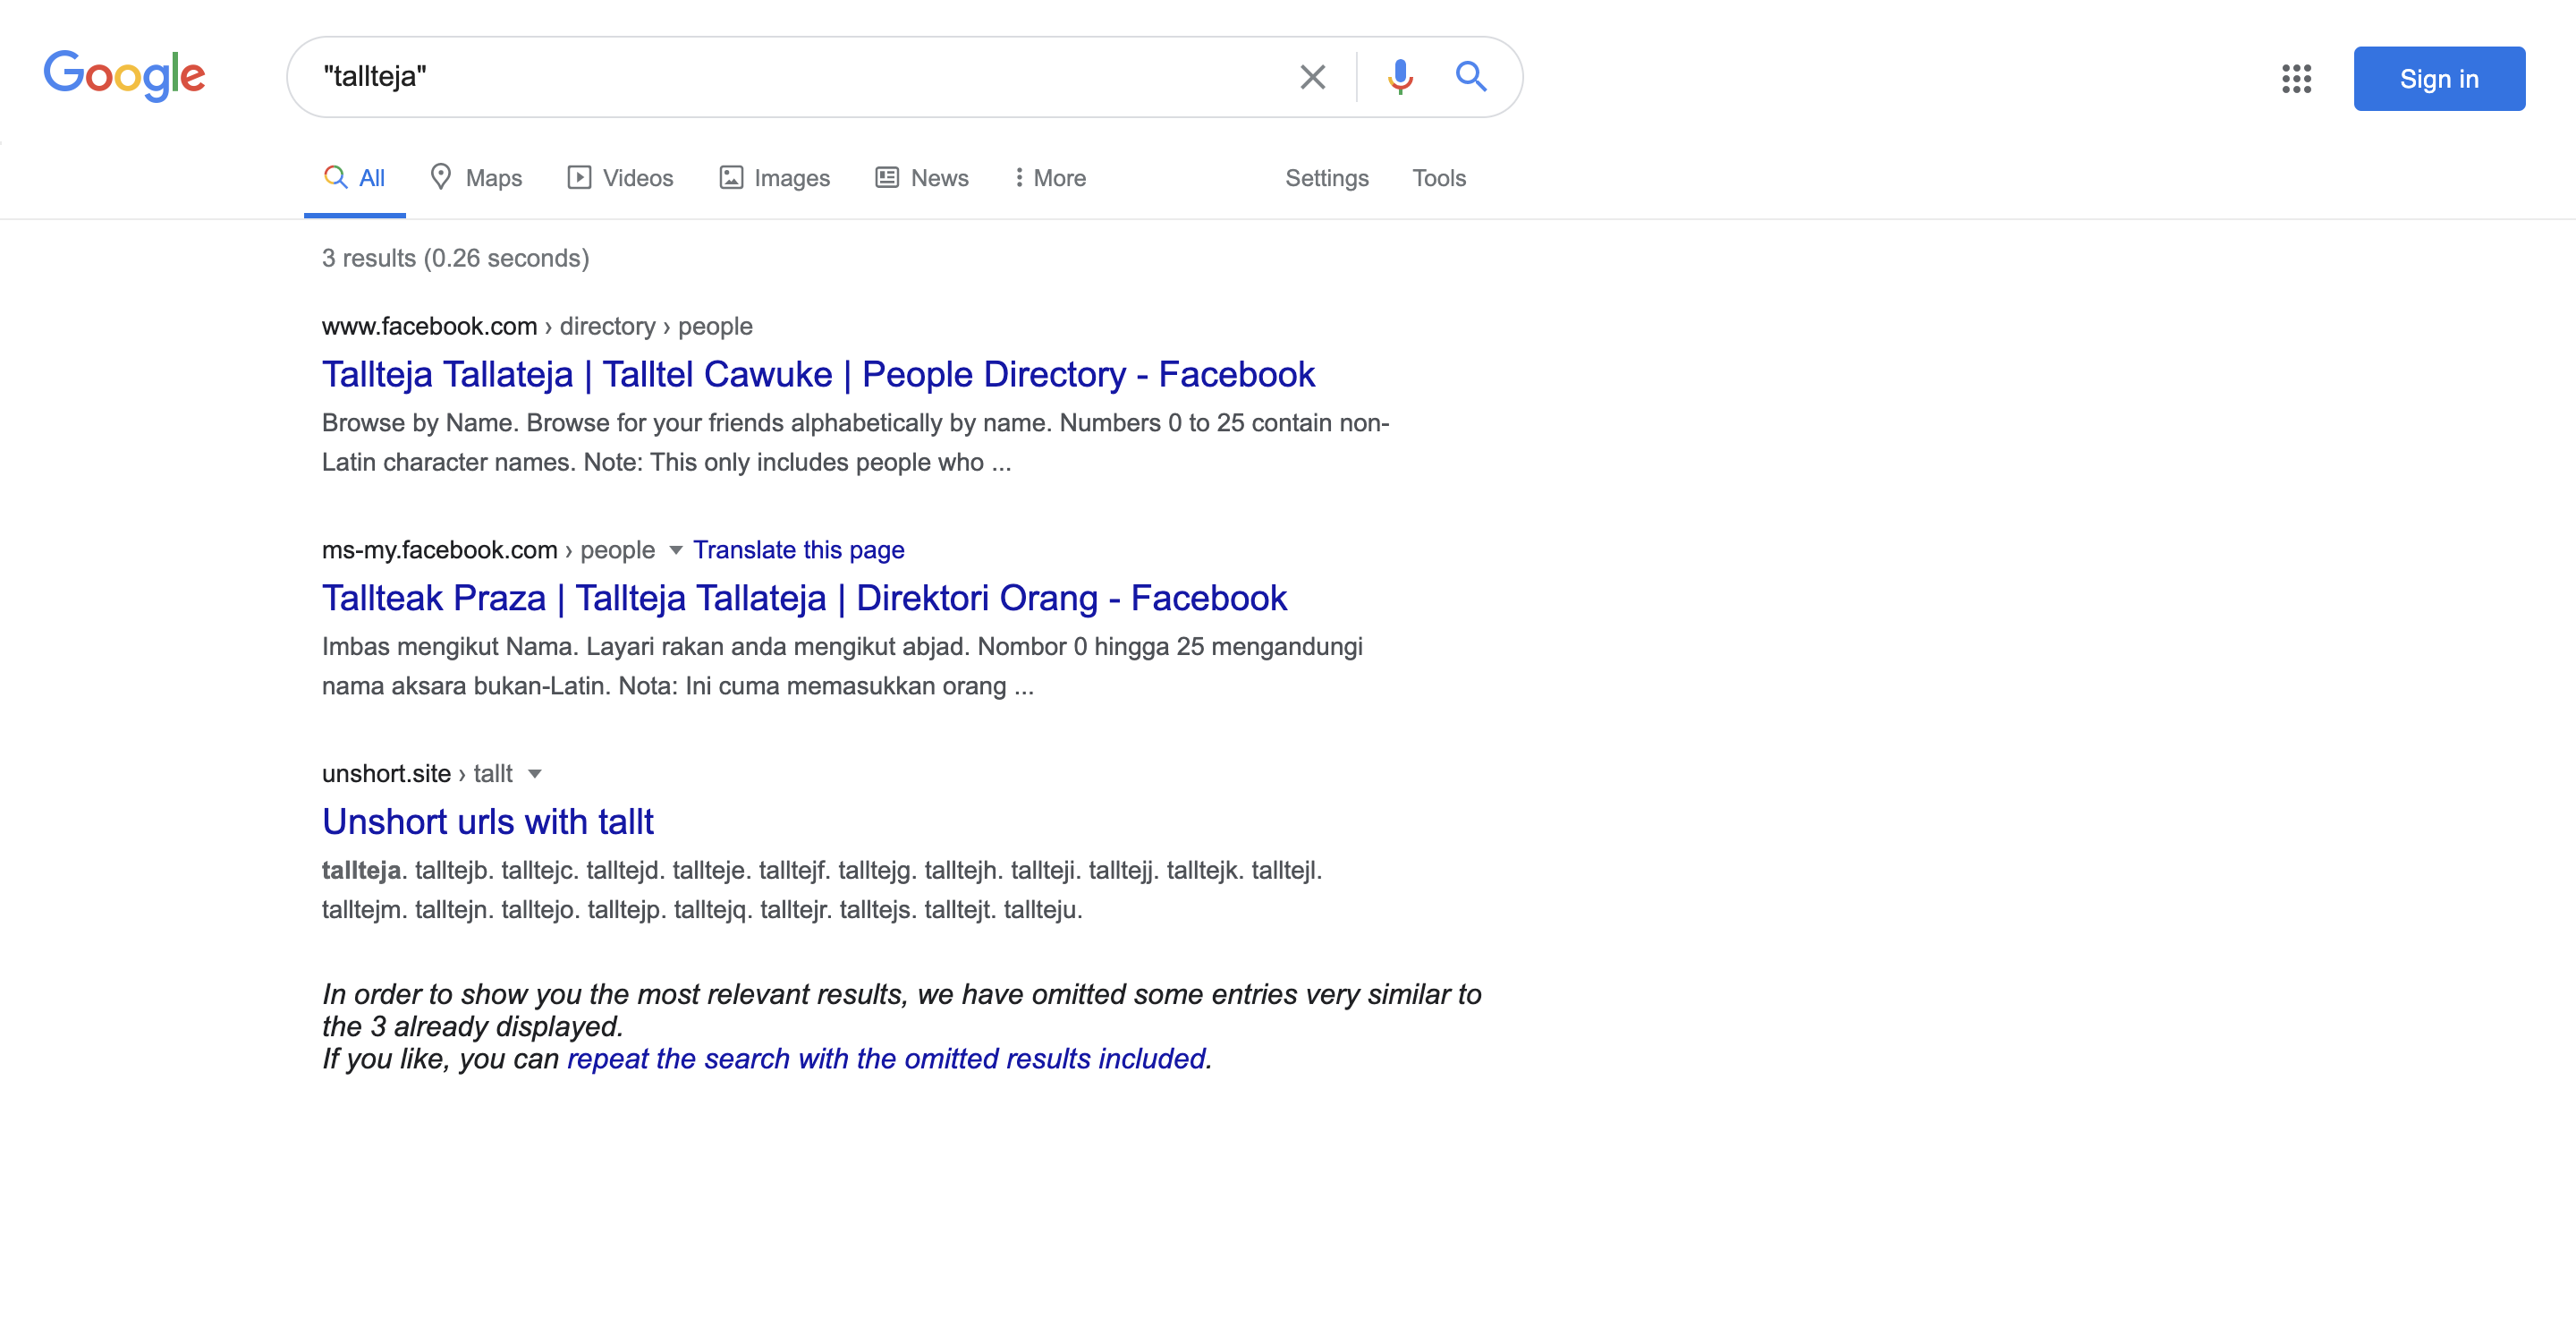Open the Videos results tab
Viewport: 2576px width, 1319px height.
(x=620, y=178)
